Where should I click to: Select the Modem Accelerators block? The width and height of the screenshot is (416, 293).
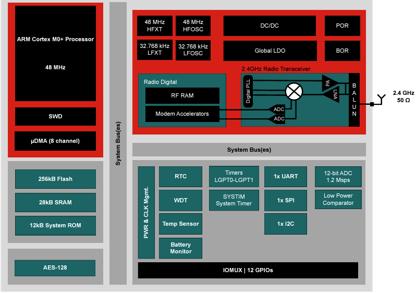point(182,114)
